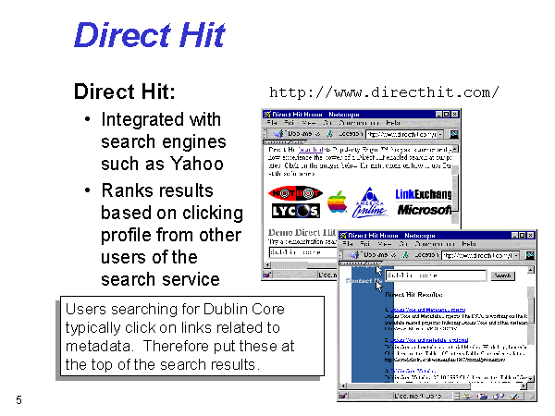Open the first Direct Hit result link

pyautogui.click(x=427, y=310)
